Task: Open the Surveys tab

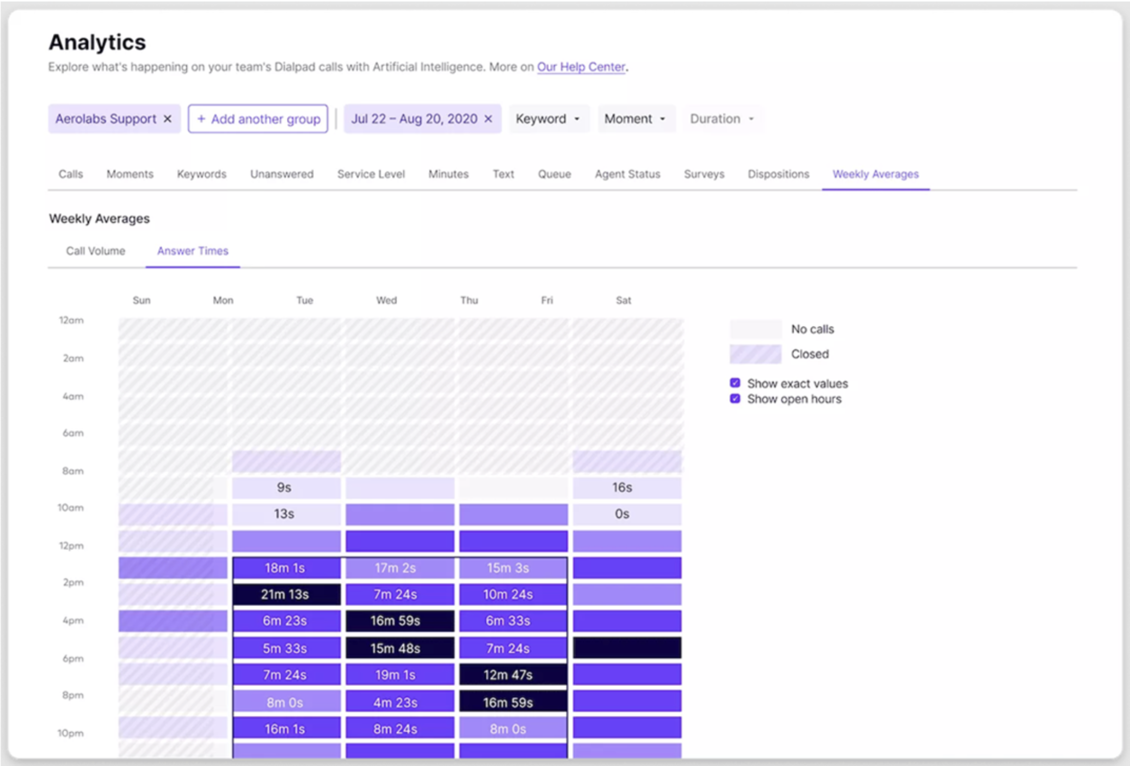Action: [704, 174]
